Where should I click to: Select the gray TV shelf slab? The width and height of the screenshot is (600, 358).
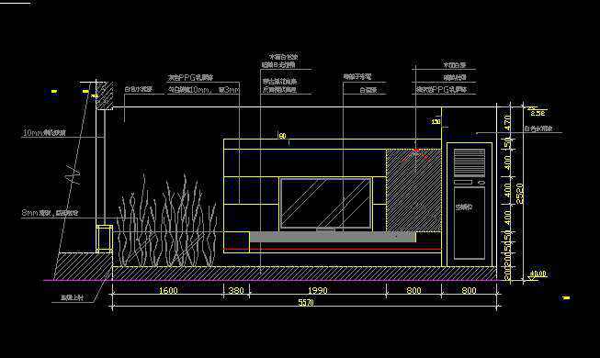(x=333, y=237)
